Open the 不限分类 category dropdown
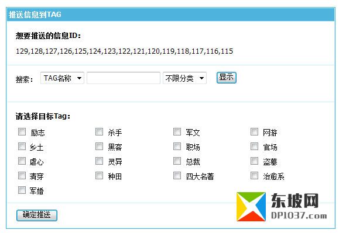The height and width of the screenshot is (233, 339). click(x=184, y=78)
